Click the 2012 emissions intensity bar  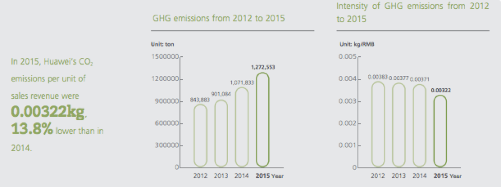click(x=378, y=124)
